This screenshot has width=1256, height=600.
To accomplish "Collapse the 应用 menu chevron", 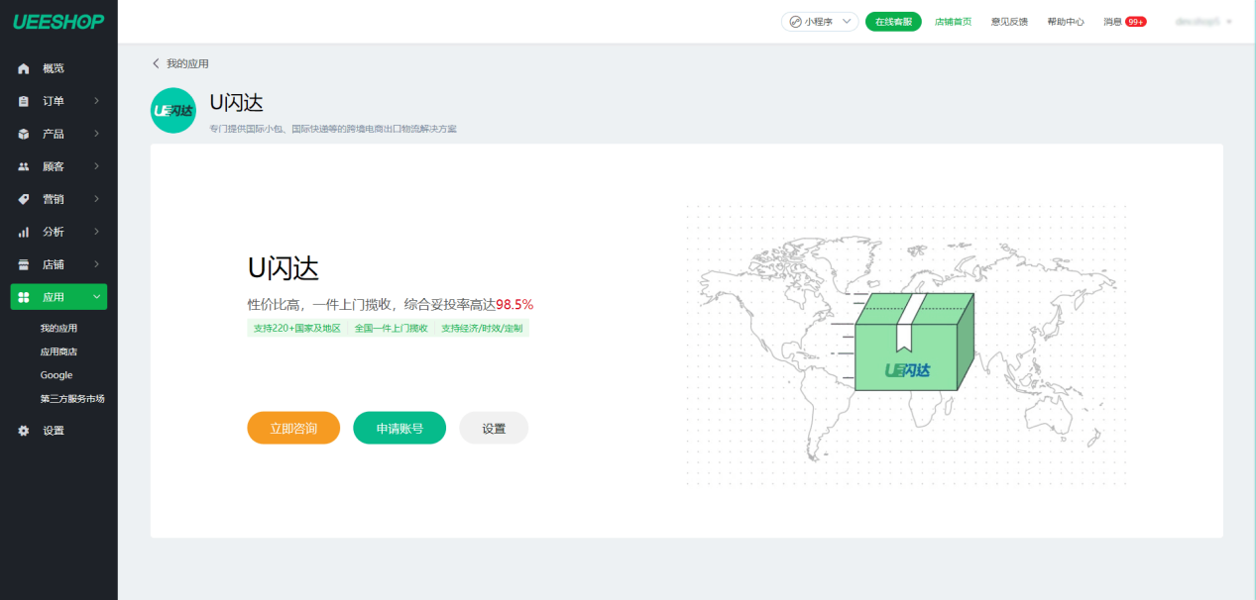I will coord(96,297).
